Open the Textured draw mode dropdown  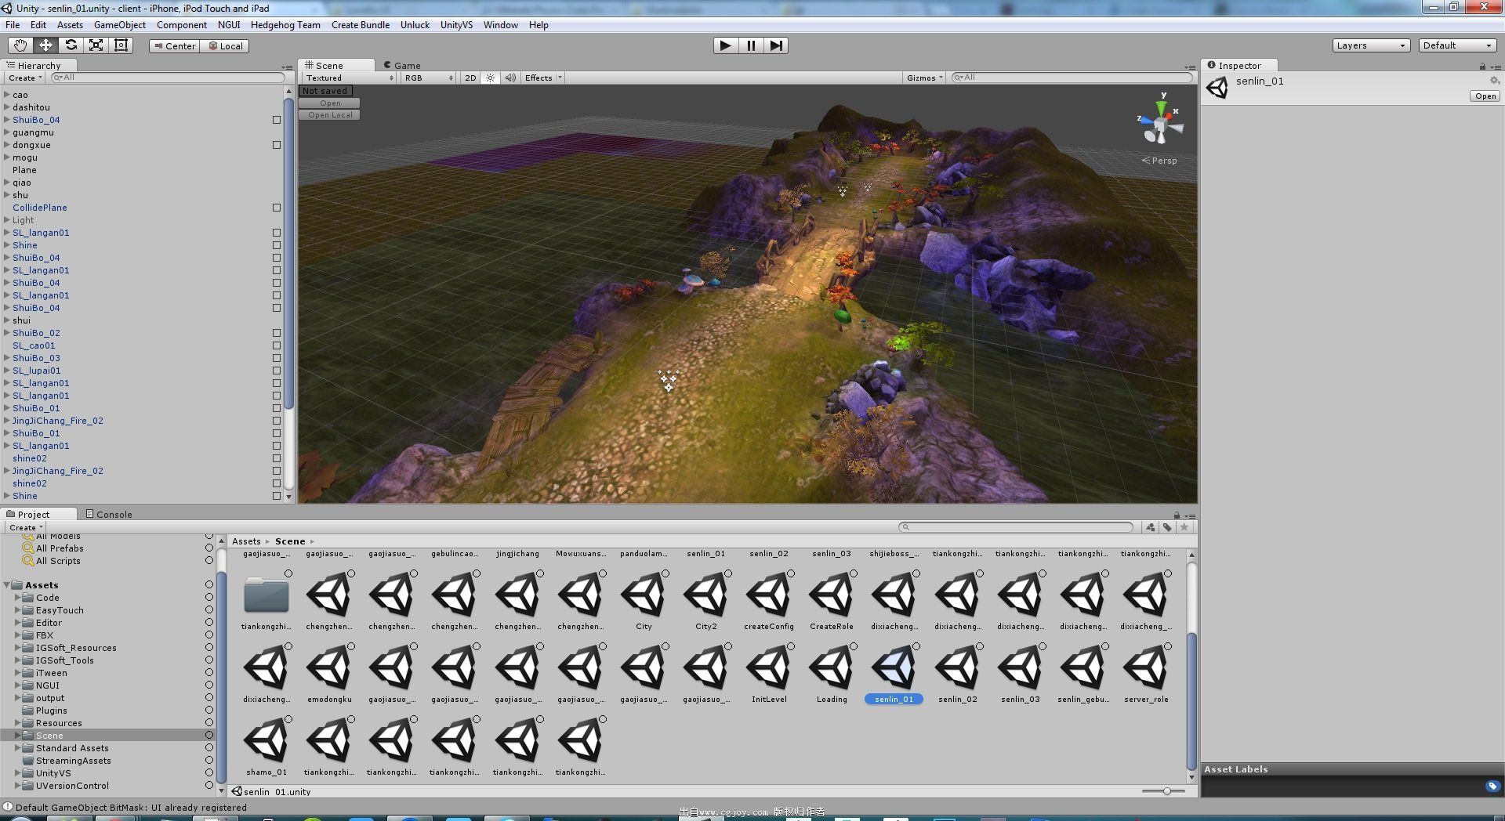coord(349,78)
